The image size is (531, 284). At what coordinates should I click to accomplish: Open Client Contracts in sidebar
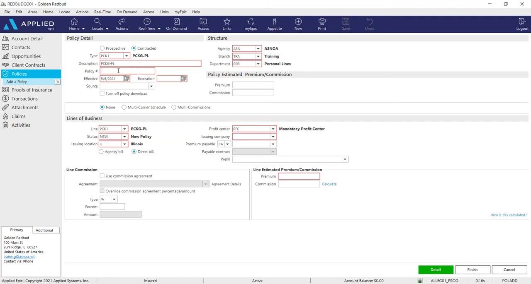29,65
